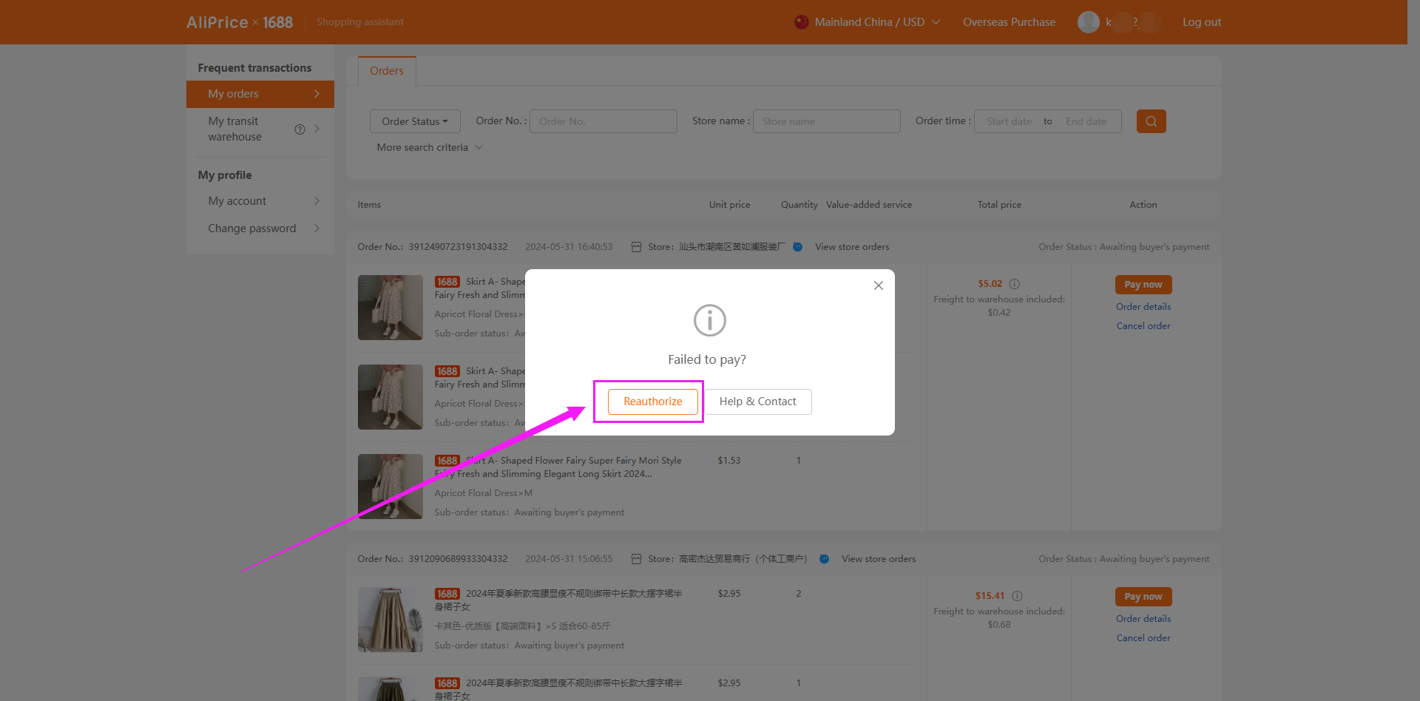Open Order details for $5.02 order
This screenshot has width=1420, height=701.
(1143, 307)
